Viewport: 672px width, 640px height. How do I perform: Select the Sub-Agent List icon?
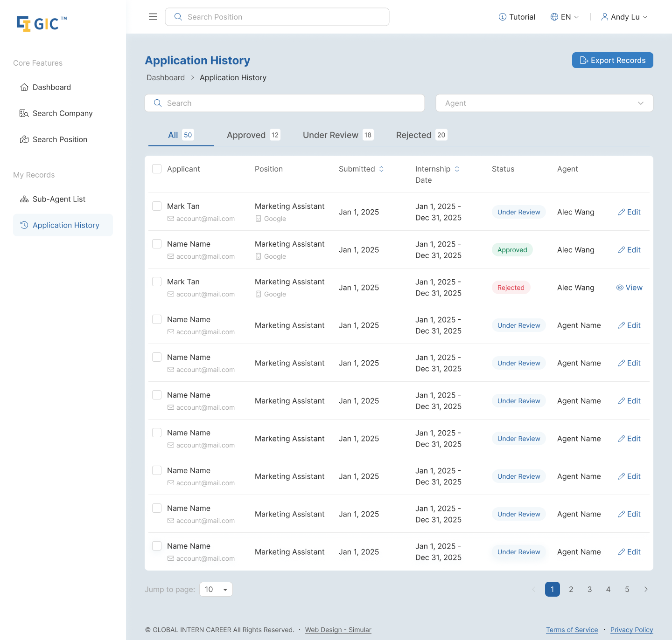click(24, 199)
